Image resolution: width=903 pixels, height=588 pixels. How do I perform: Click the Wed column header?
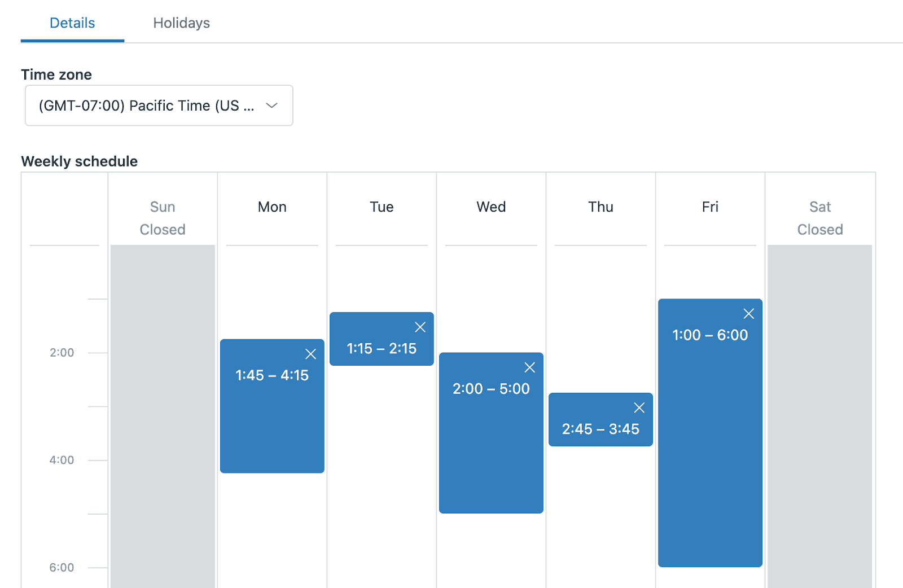click(x=490, y=207)
